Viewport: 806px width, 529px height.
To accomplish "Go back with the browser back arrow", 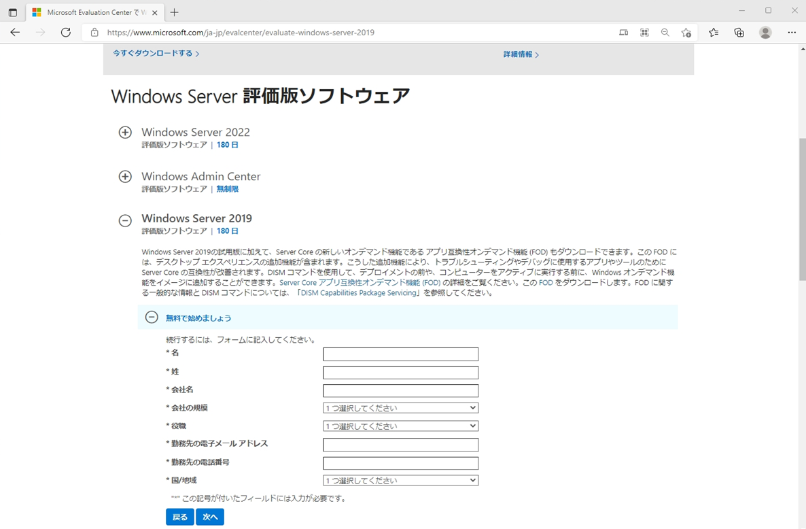I will pyautogui.click(x=15, y=33).
